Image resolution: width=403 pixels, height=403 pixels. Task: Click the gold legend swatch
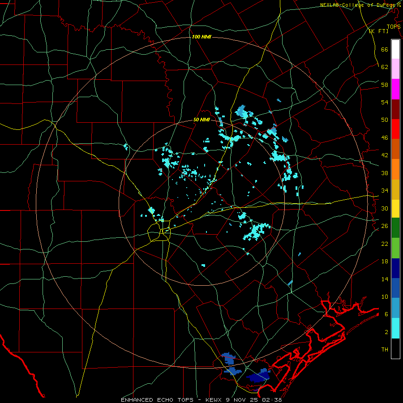[x=395, y=189]
